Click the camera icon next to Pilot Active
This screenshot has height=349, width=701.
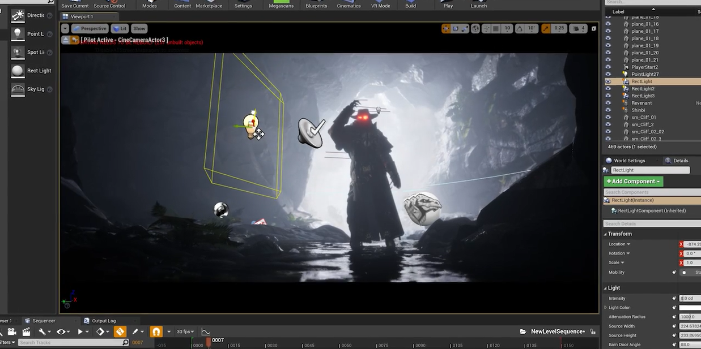(x=75, y=40)
